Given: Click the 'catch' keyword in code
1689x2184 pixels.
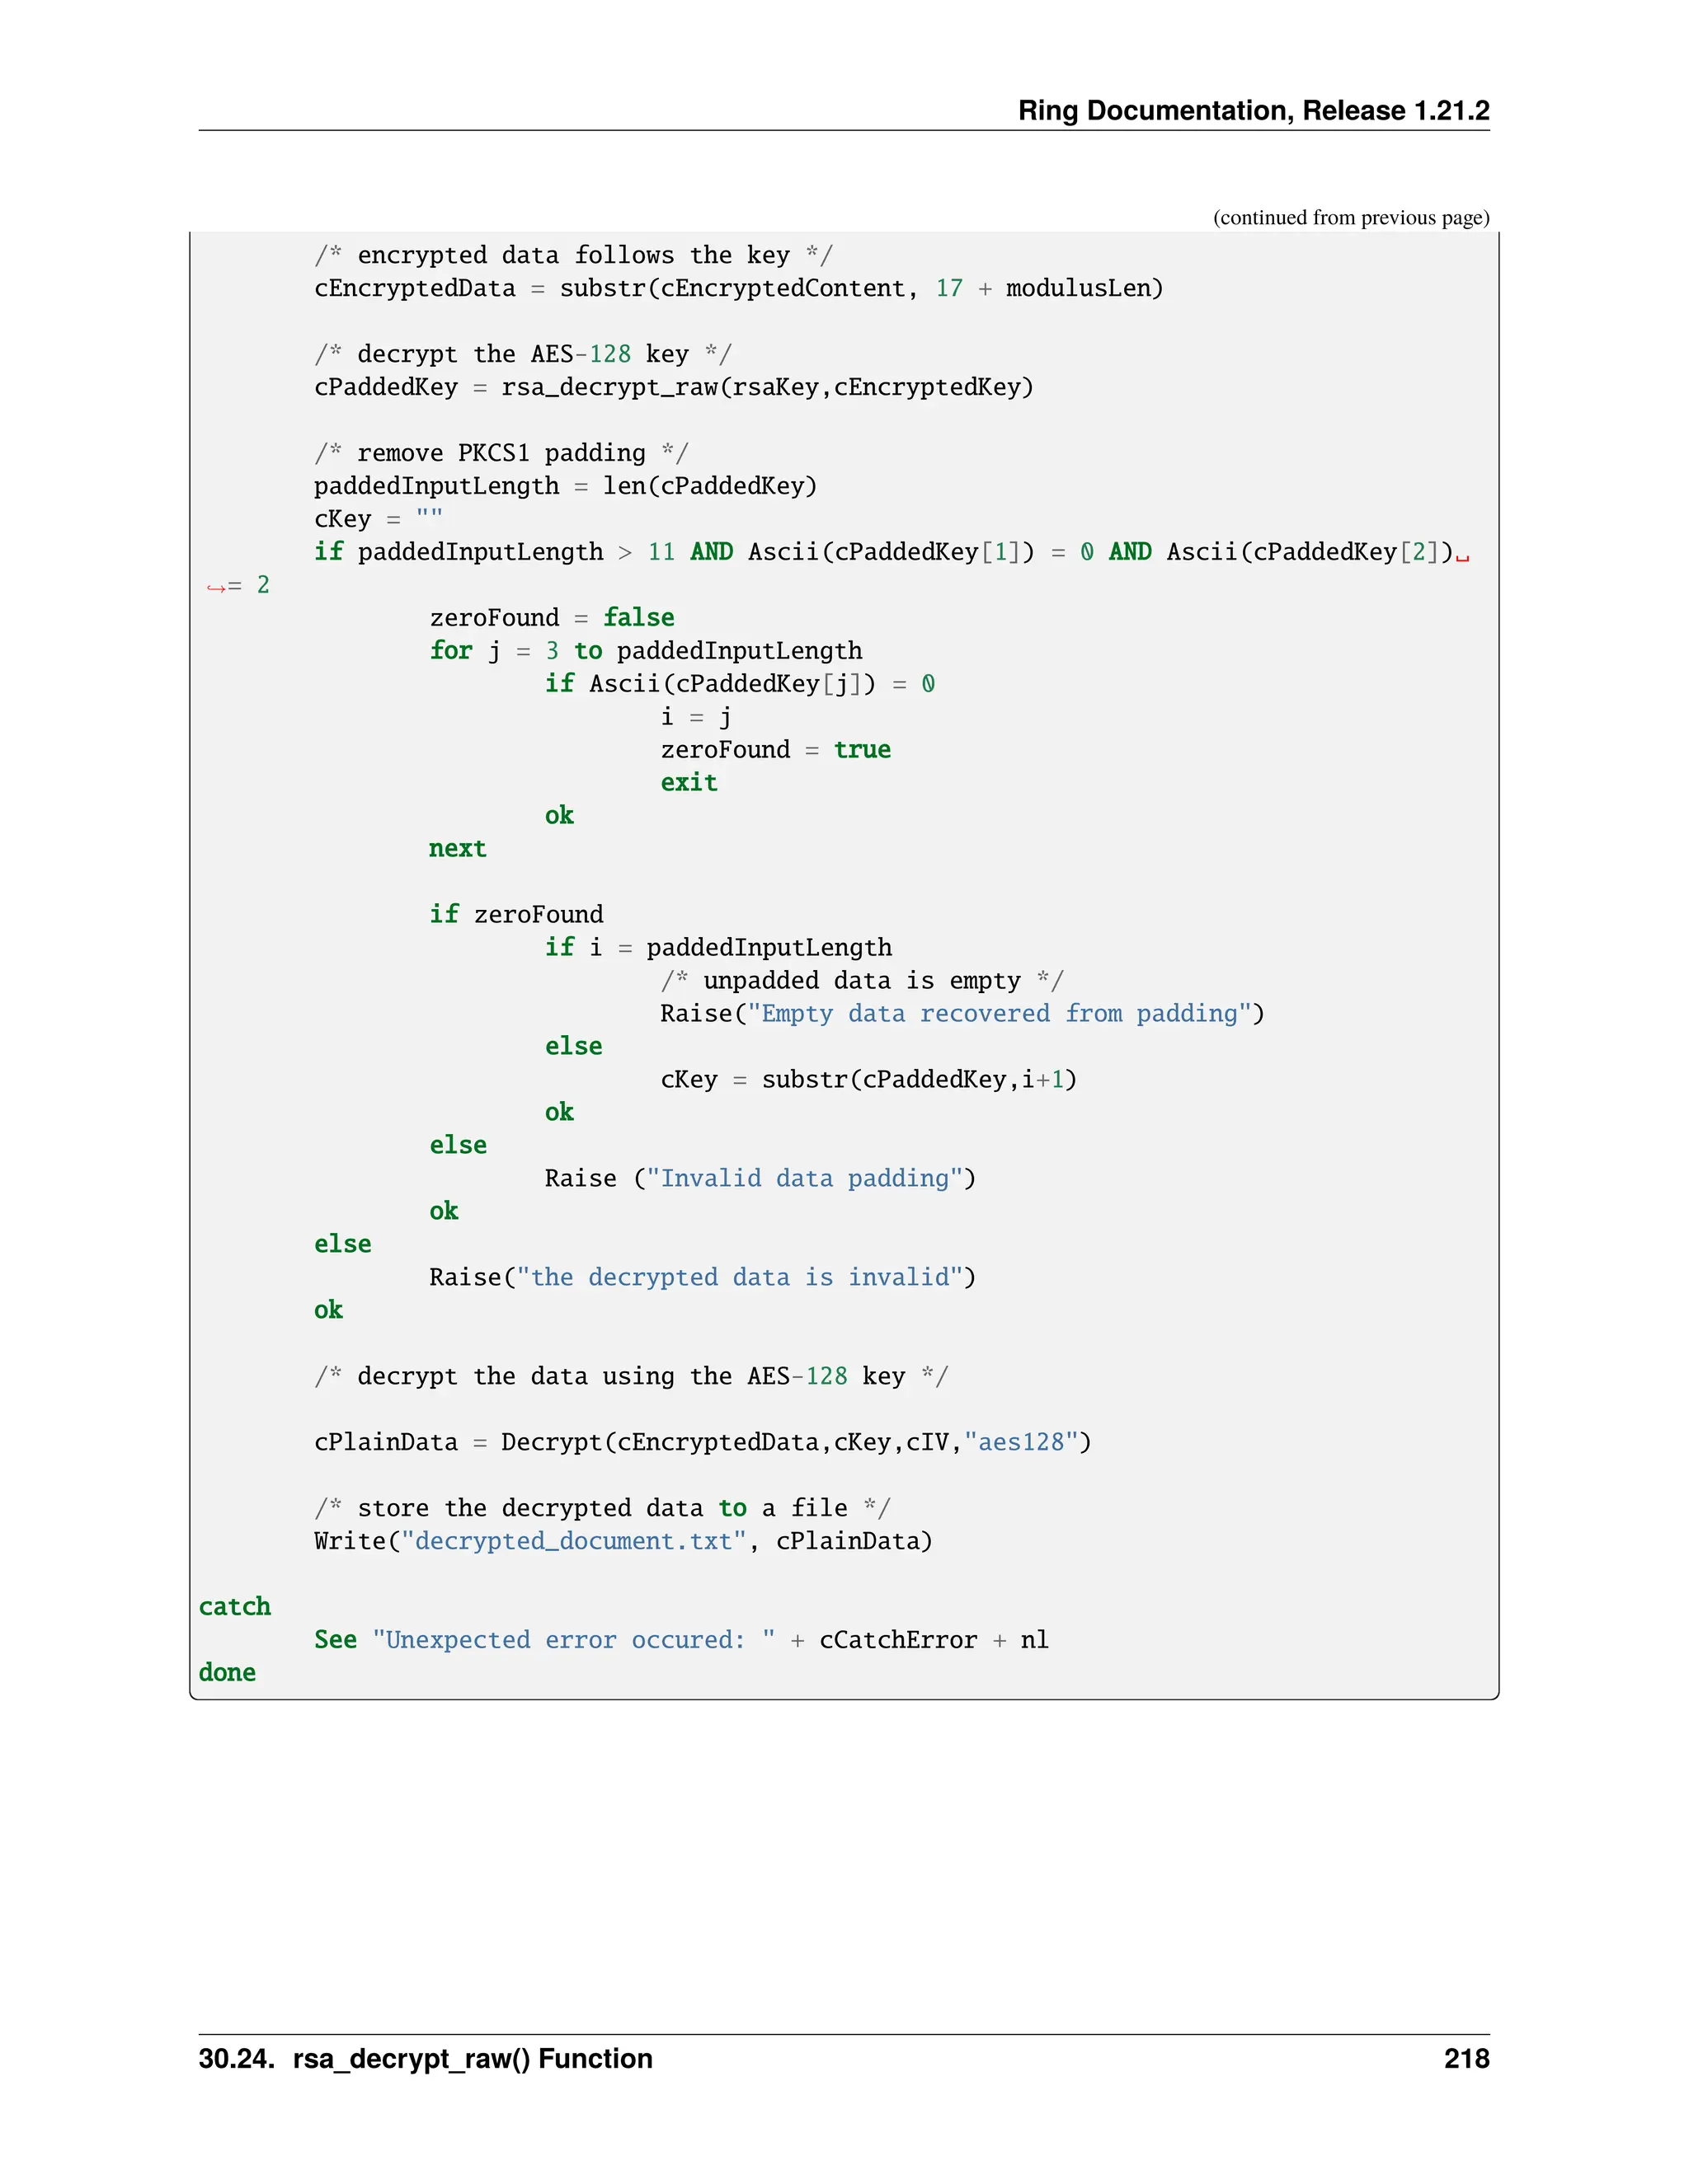Looking at the screenshot, I should click(234, 1606).
